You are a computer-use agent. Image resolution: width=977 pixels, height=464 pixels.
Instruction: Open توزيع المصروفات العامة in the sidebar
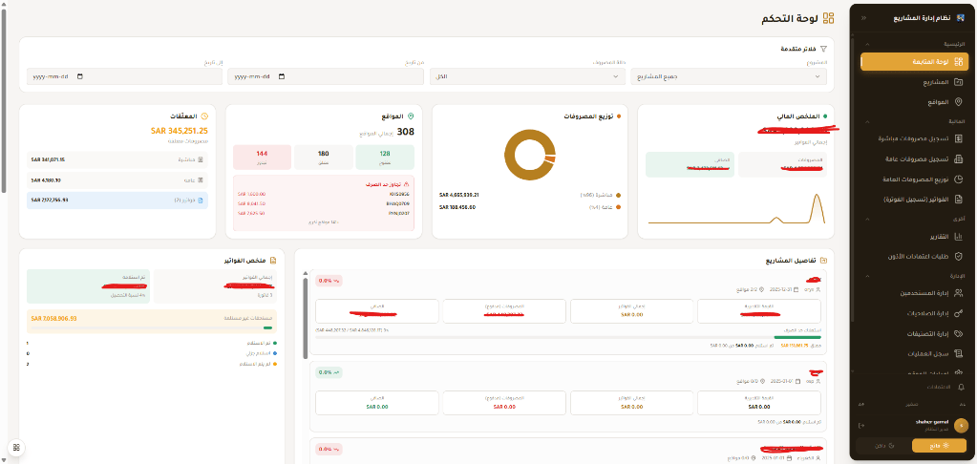(x=907, y=179)
